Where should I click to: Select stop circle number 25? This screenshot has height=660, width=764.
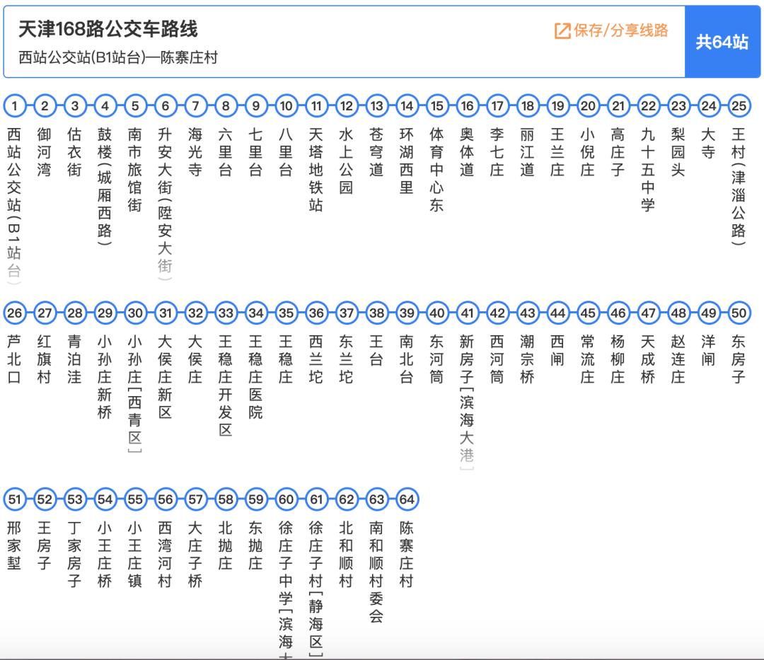click(739, 105)
